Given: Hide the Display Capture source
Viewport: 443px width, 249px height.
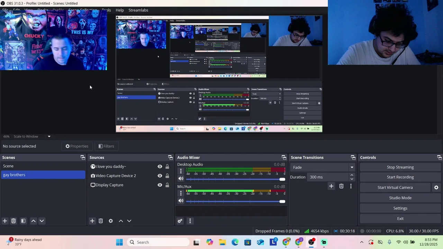Looking at the screenshot, I should [x=160, y=185].
